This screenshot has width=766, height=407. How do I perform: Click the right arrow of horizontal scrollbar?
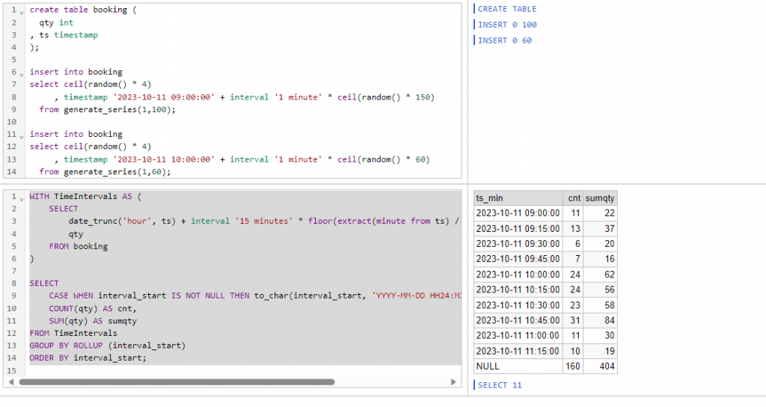tap(453, 382)
